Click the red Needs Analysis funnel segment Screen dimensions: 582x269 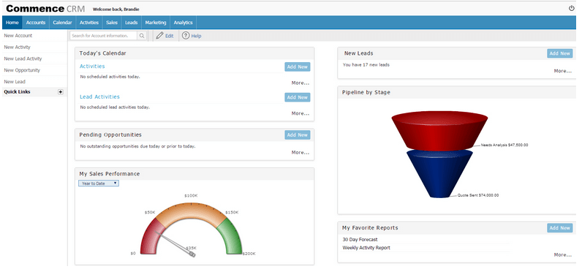(439, 132)
